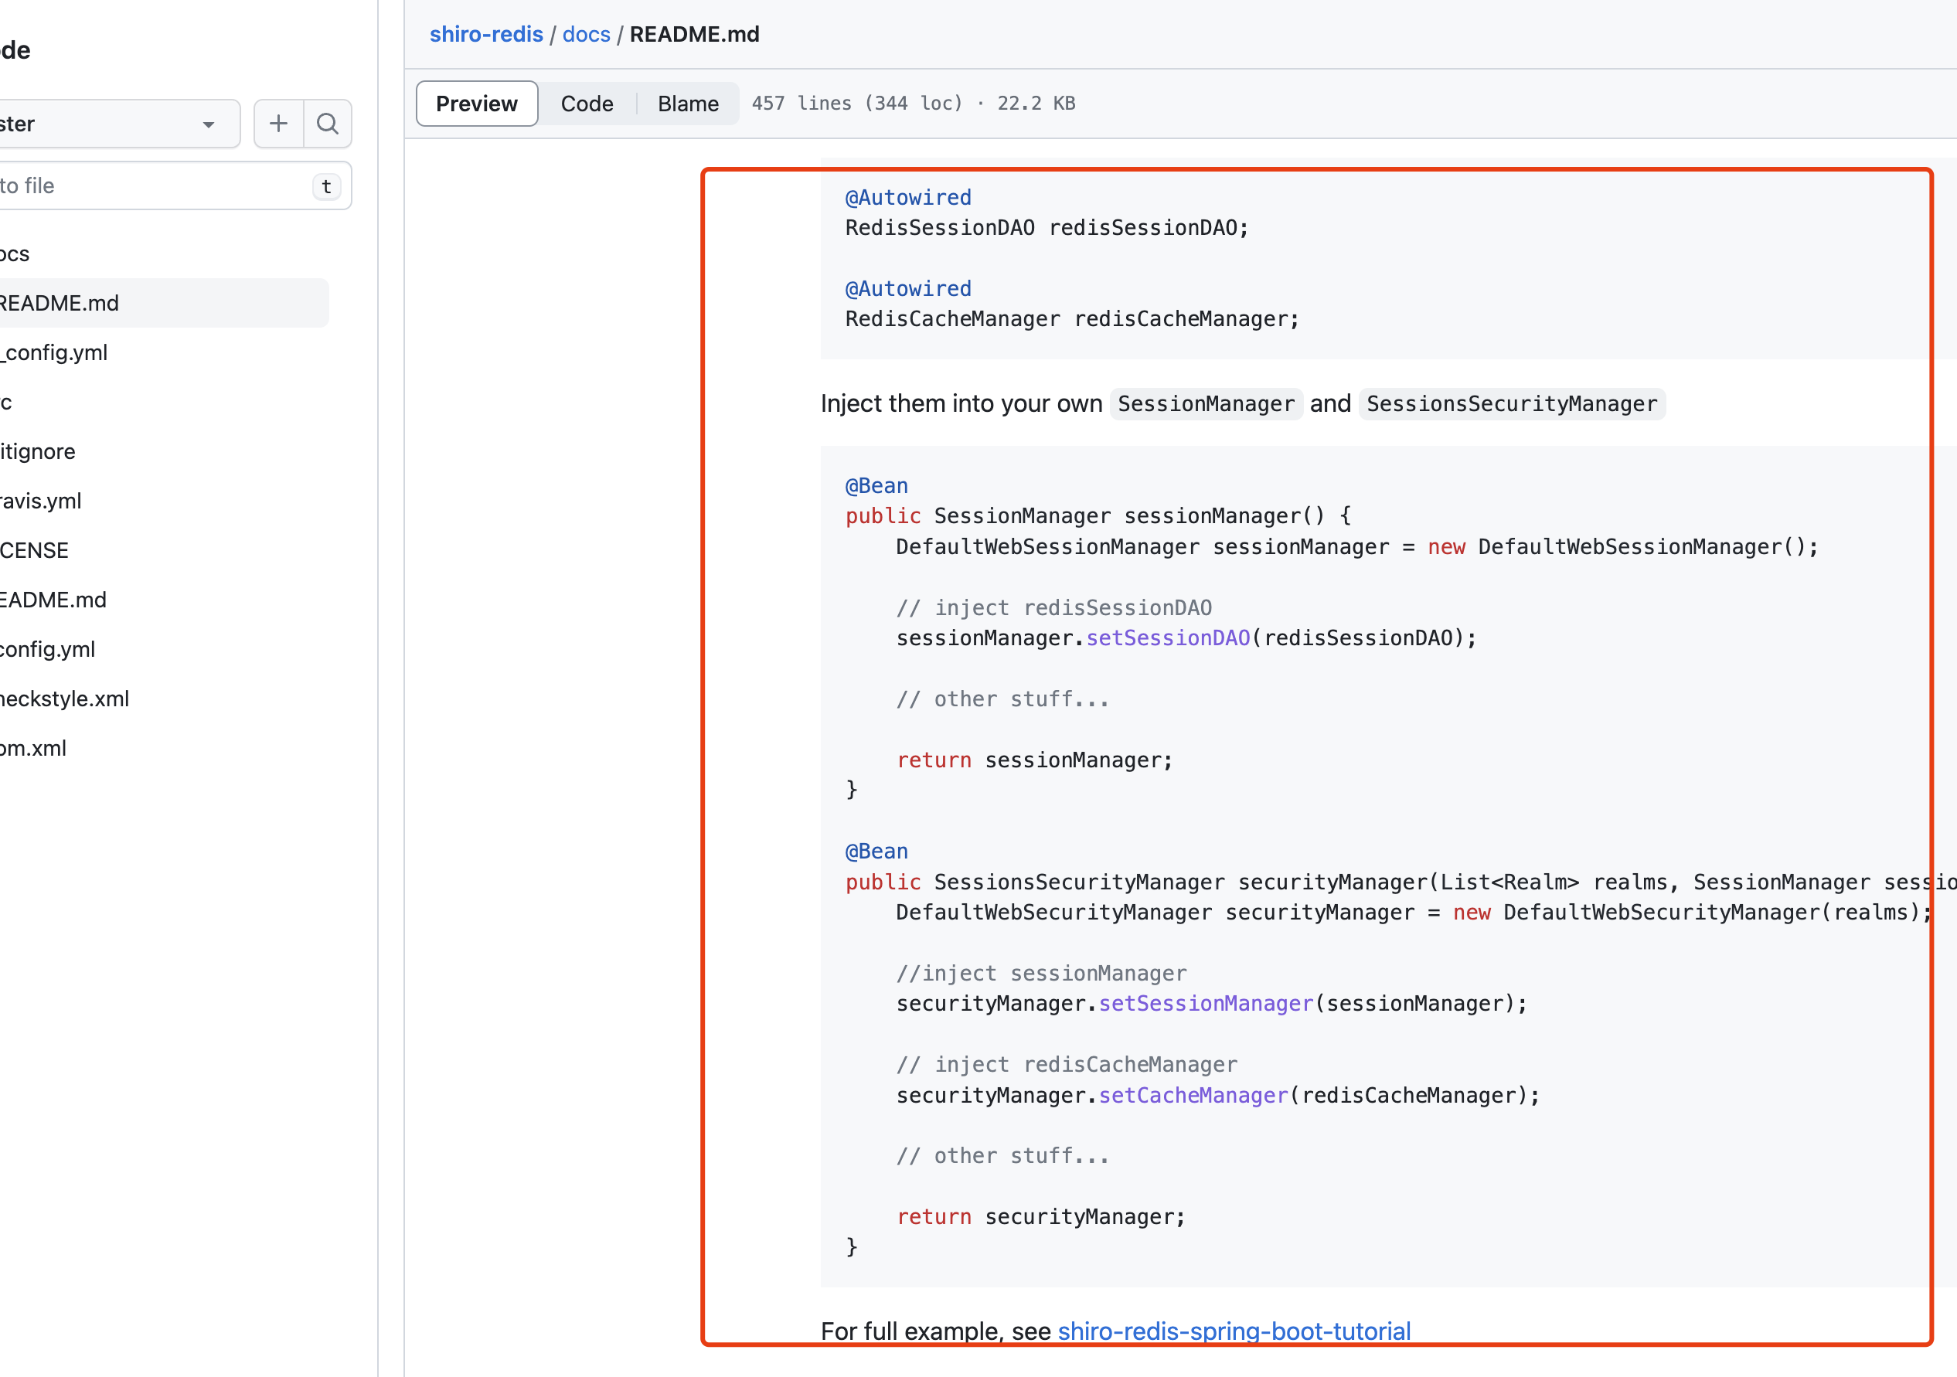This screenshot has width=1957, height=1377.
Task: Open the travis.yml file in tree
Action: (x=41, y=501)
